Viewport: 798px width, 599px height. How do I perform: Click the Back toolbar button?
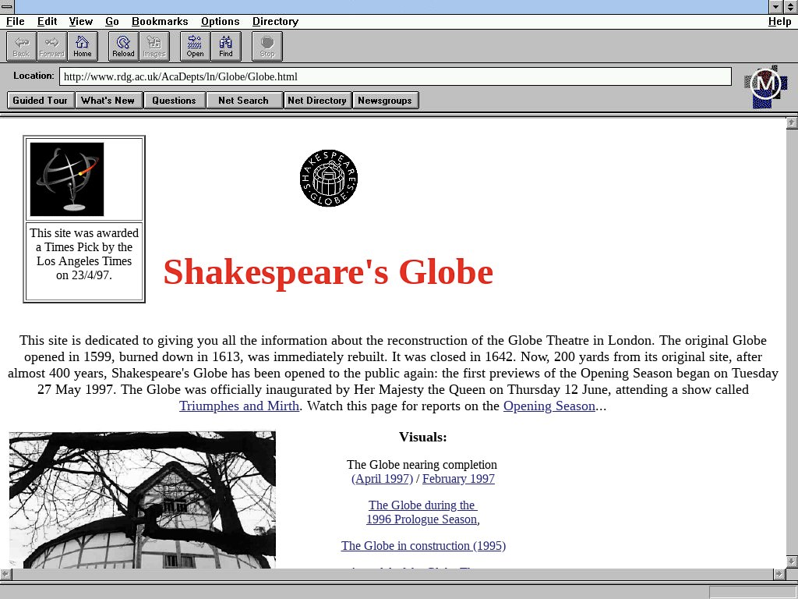click(x=21, y=46)
